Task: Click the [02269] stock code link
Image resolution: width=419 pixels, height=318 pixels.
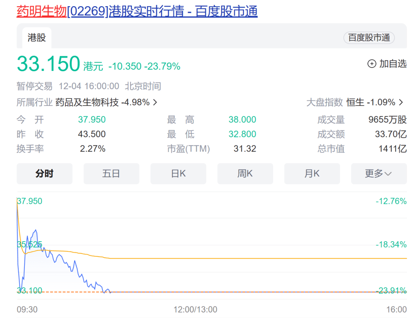Action: pos(88,12)
